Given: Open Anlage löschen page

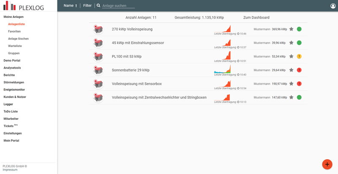Looking at the screenshot, I should point(18,39).
